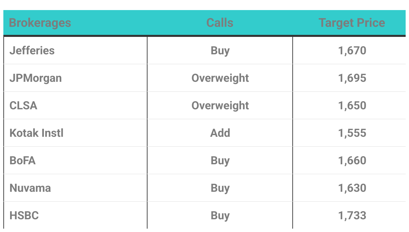
Task: Click the Calls column header
Action: [x=220, y=23]
